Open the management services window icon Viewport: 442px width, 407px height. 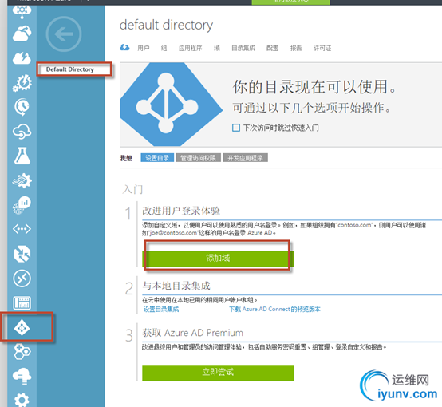point(22,303)
